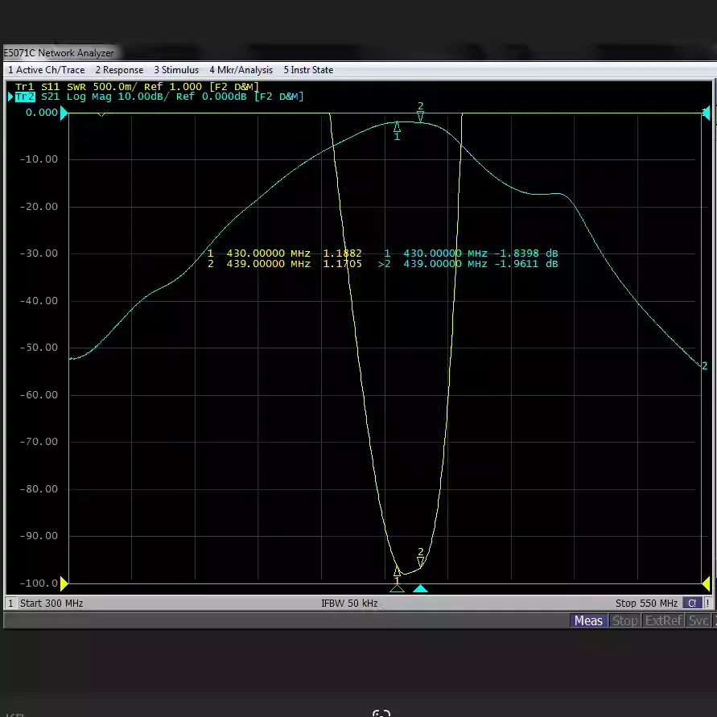Click the active-trace arrow beside Tr2
This screenshot has height=717, width=717.
coord(10,97)
